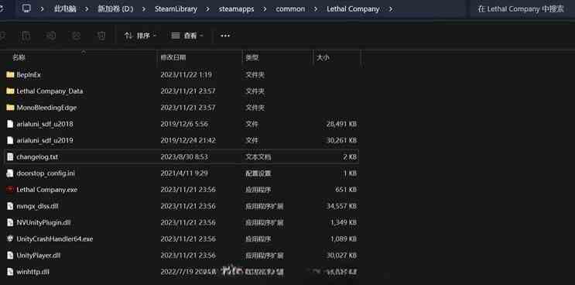Select the arialuni_sdf_u2019 file name

[45, 140]
